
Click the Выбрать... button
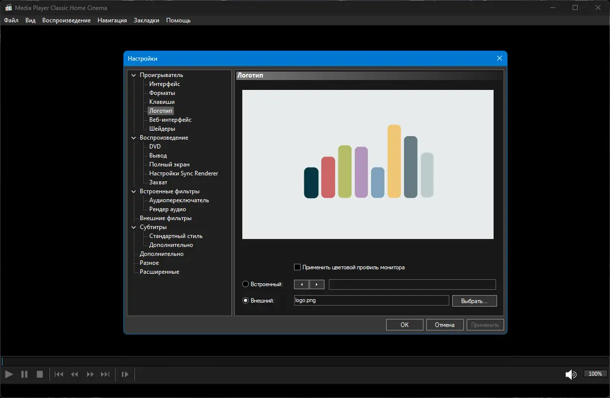tap(475, 301)
